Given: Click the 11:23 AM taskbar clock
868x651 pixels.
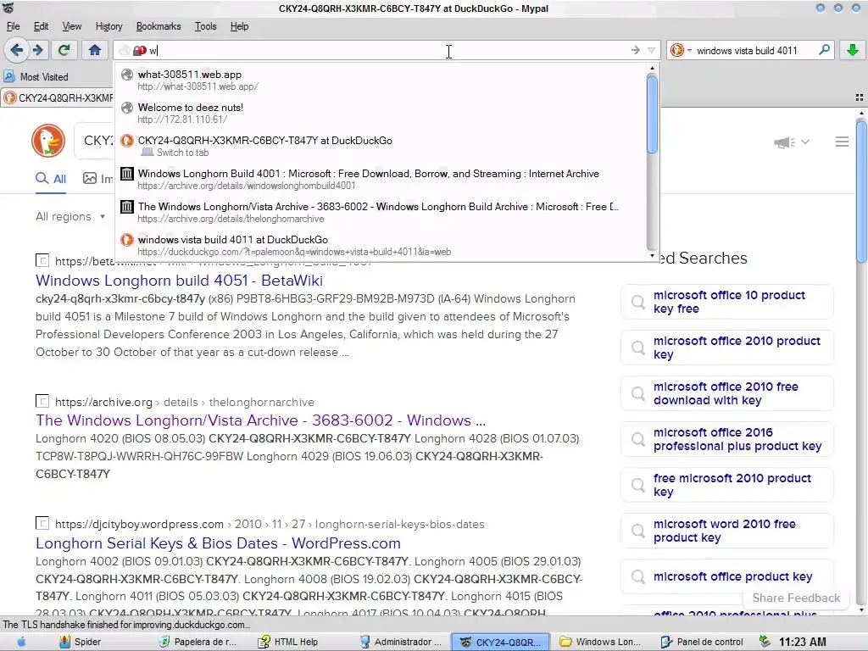Looking at the screenshot, I should tap(803, 643).
